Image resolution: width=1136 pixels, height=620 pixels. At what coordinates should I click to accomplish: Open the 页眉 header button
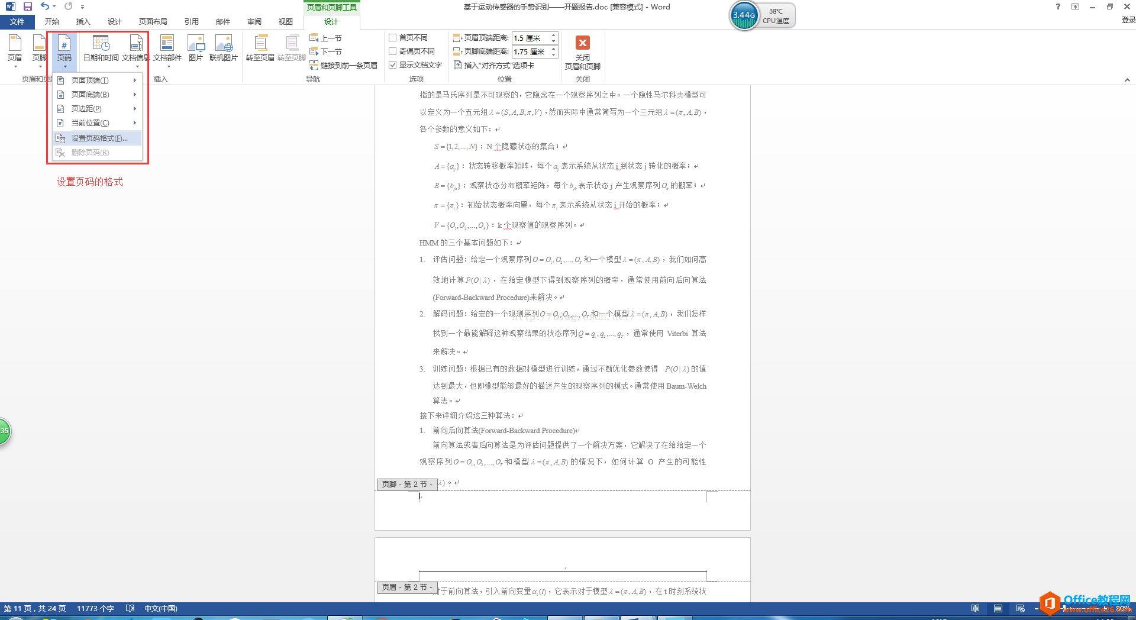click(x=15, y=50)
